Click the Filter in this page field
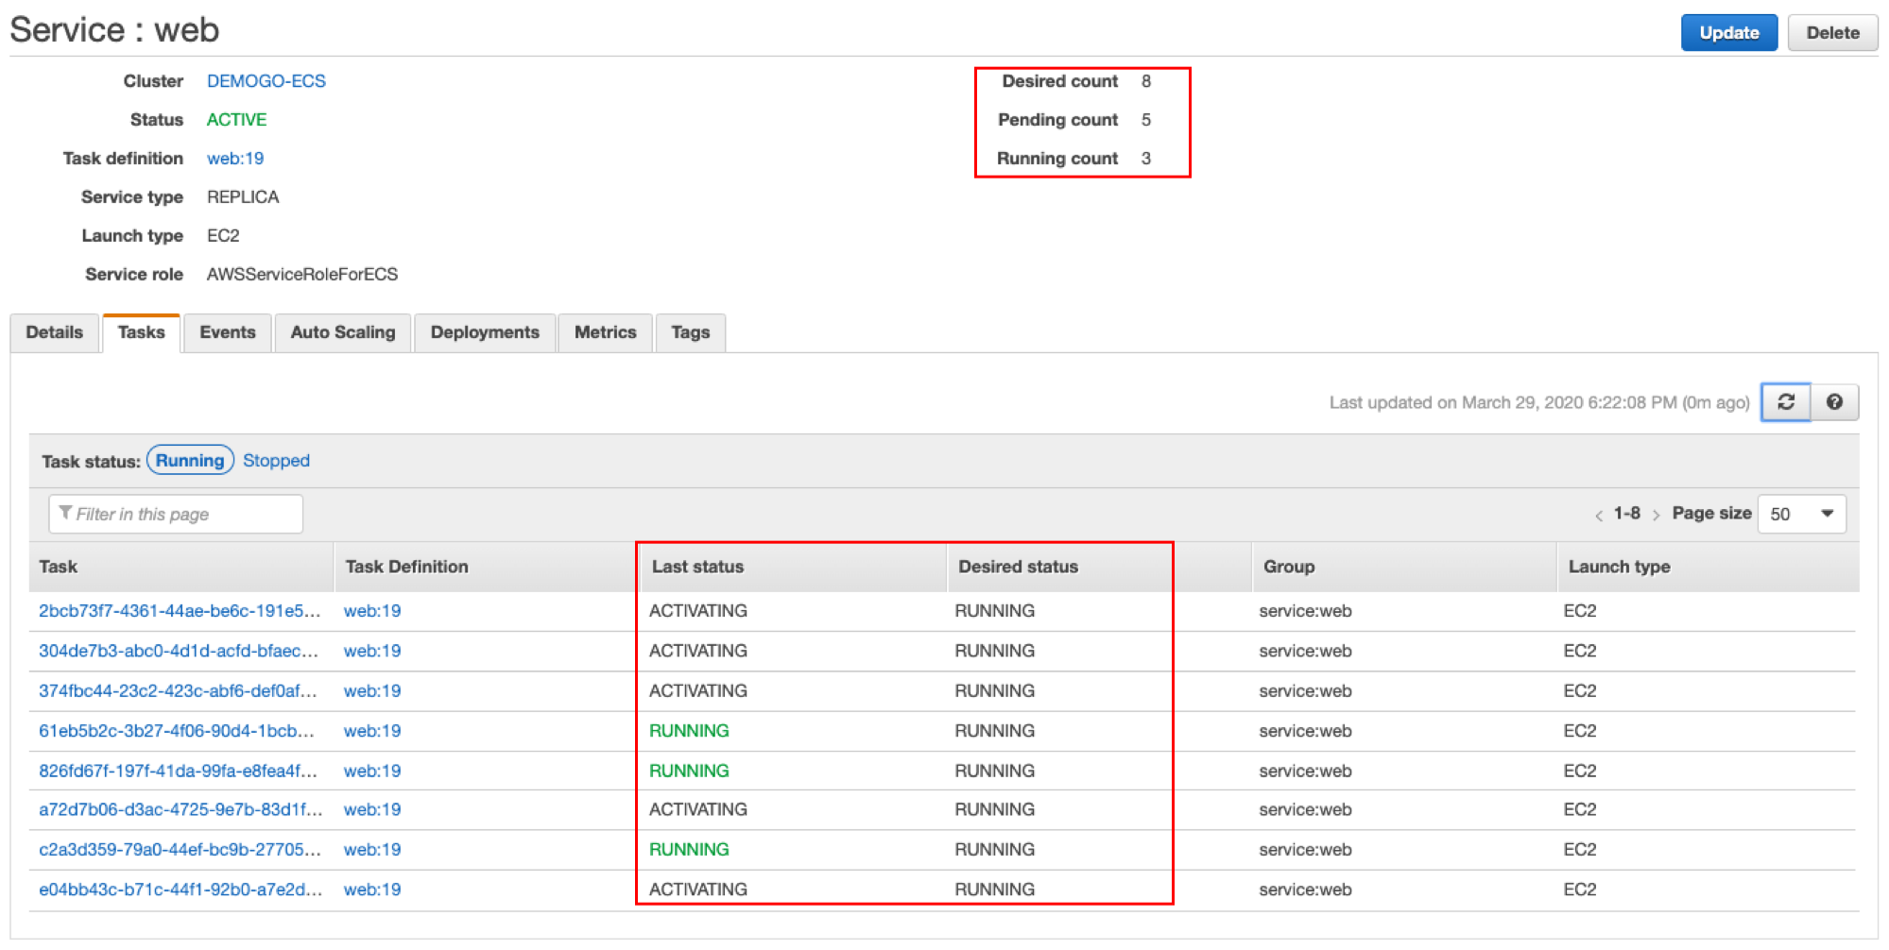Viewport: 1889px width, 950px height. (x=176, y=514)
